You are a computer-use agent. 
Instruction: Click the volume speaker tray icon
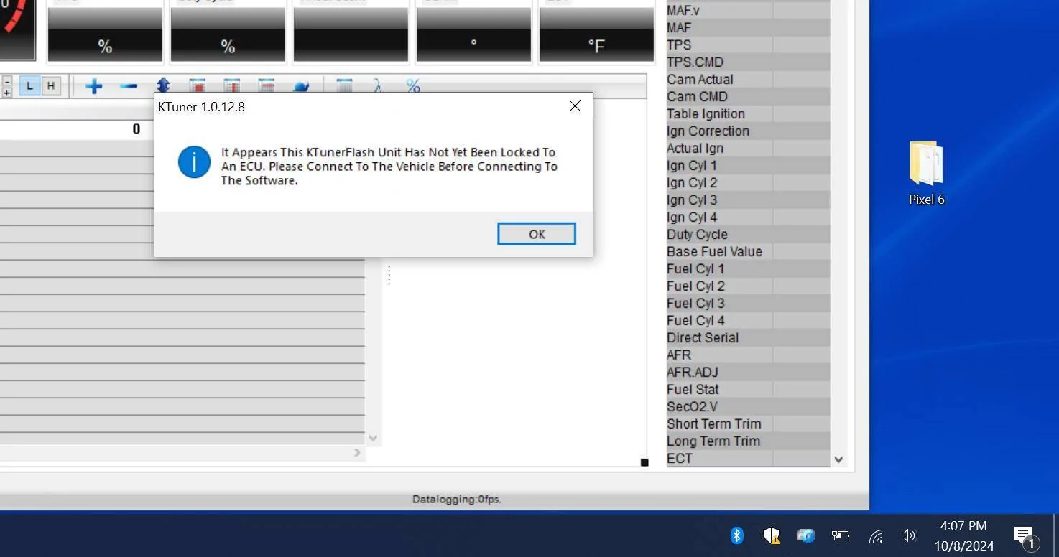(x=909, y=535)
